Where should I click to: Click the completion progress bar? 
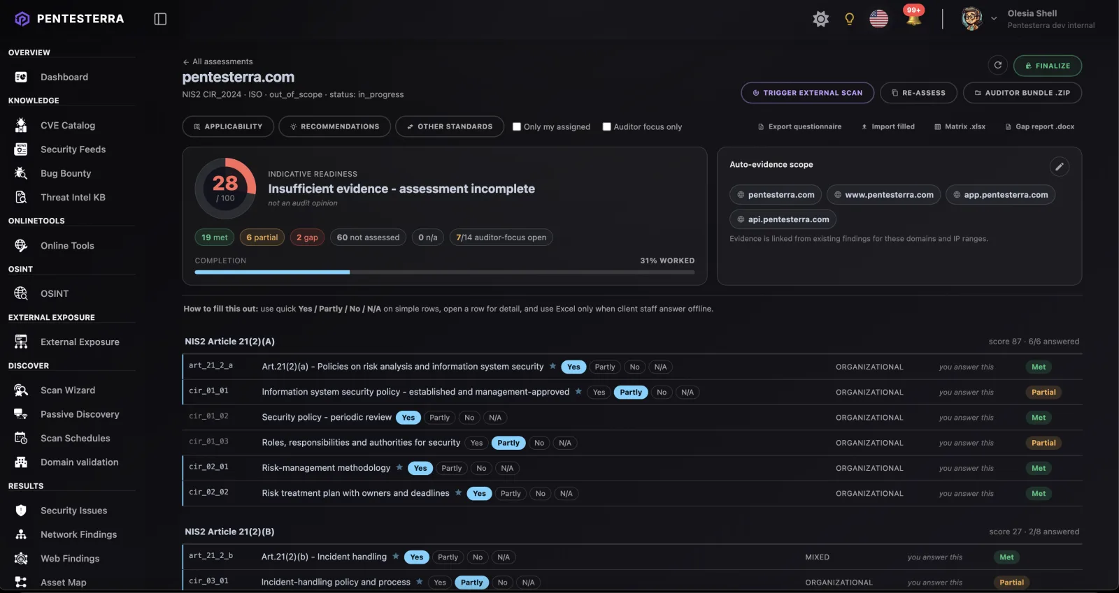click(445, 272)
